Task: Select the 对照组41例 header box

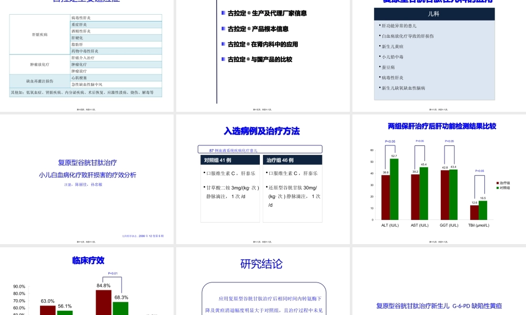Action: tap(230, 159)
